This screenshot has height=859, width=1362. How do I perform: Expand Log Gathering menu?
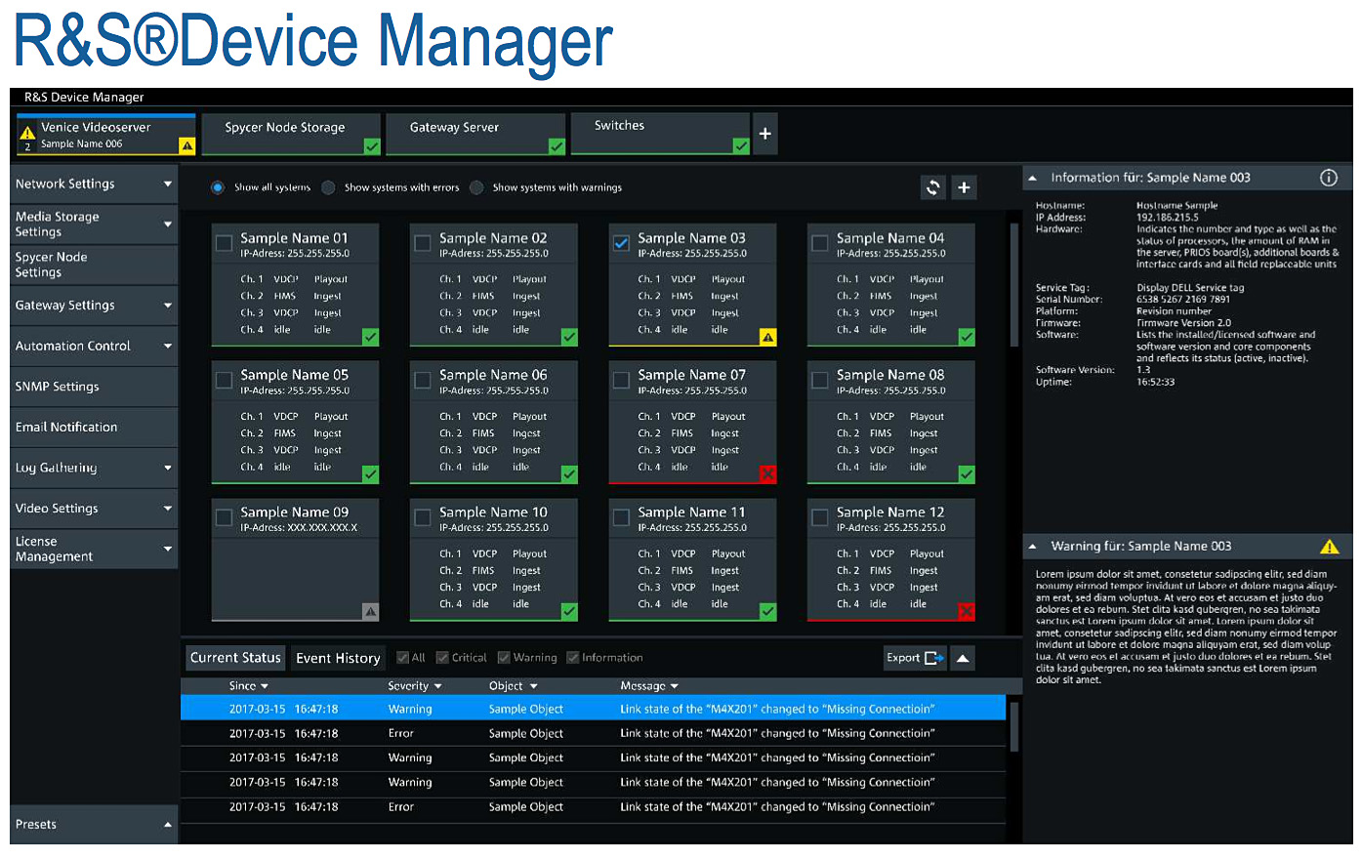(94, 468)
